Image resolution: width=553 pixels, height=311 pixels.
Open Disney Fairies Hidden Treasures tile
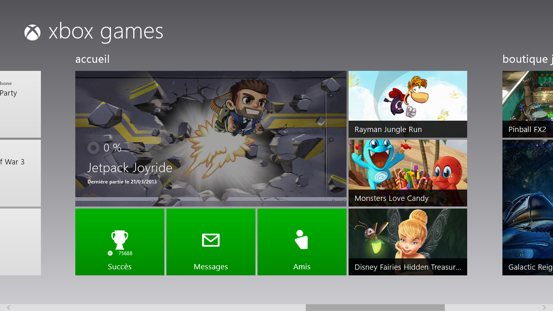click(408, 242)
